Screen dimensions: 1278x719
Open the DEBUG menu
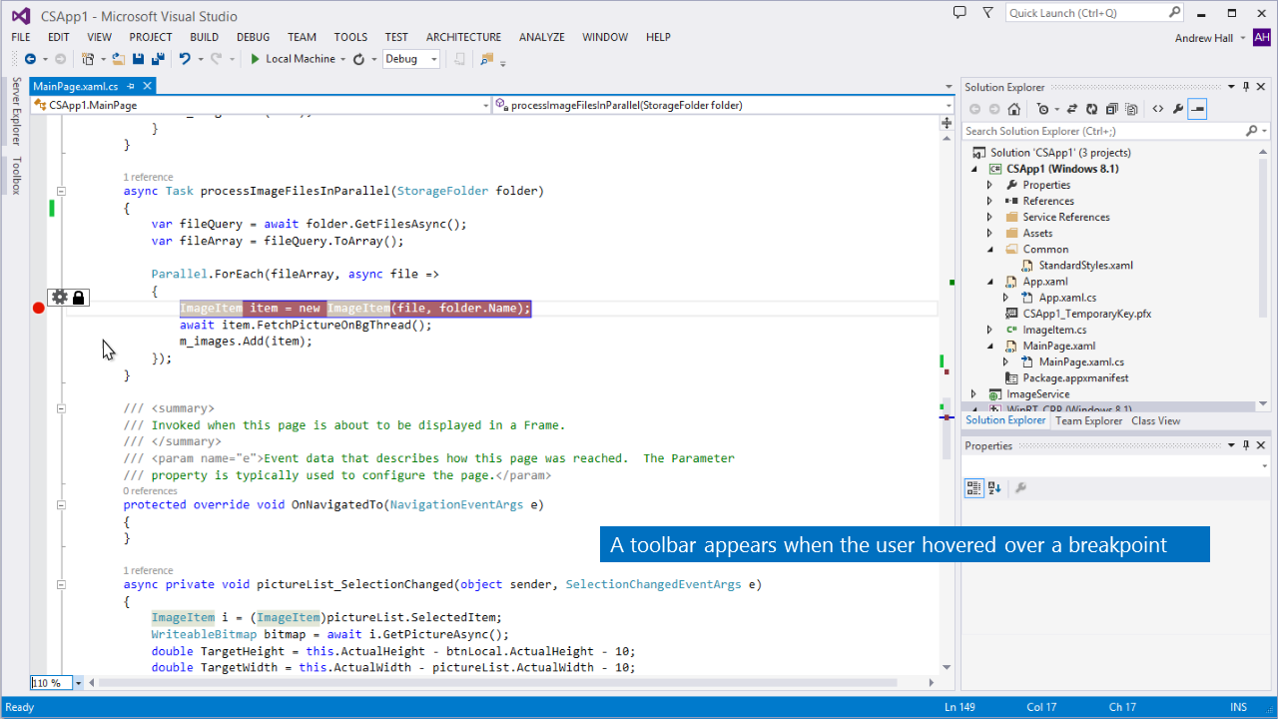coord(253,37)
